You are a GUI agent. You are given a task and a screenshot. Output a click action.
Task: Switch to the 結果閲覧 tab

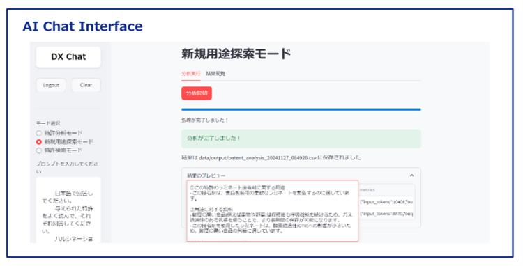coord(215,74)
